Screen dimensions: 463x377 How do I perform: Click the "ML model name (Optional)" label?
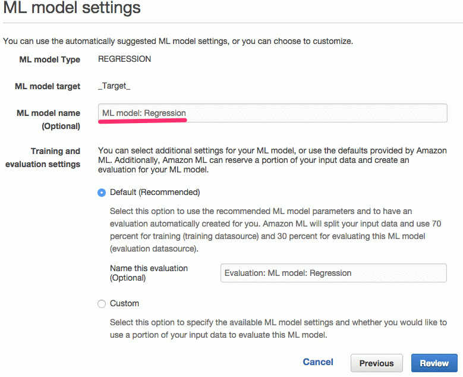click(48, 120)
